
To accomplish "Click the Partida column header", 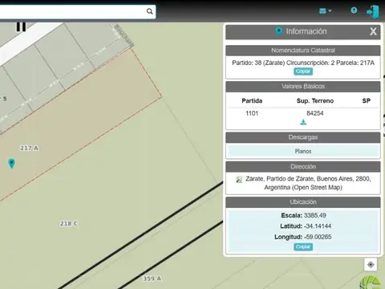I will pyautogui.click(x=252, y=100).
